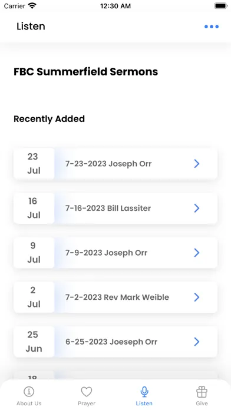This screenshot has width=231, height=410.
Task: Tap the Prayer heart icon
Action: 87,392
